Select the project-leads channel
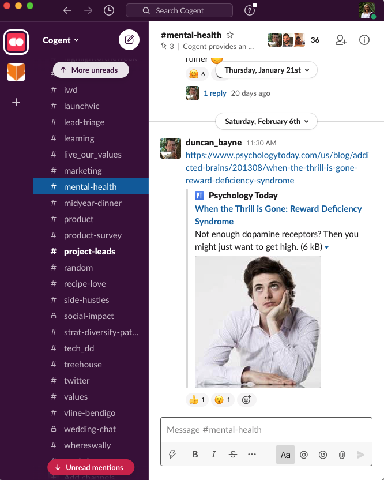The height and width of the screenshot is (480, 384). (89, 252)
